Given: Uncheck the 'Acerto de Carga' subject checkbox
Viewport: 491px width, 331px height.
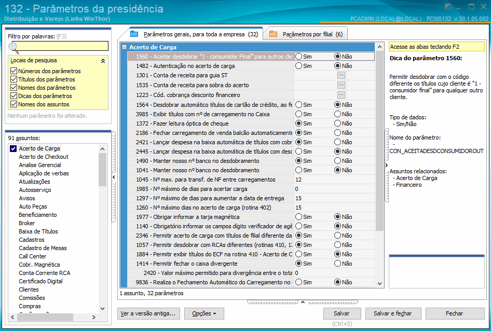Looking at the screenshot, I should 13,148.
